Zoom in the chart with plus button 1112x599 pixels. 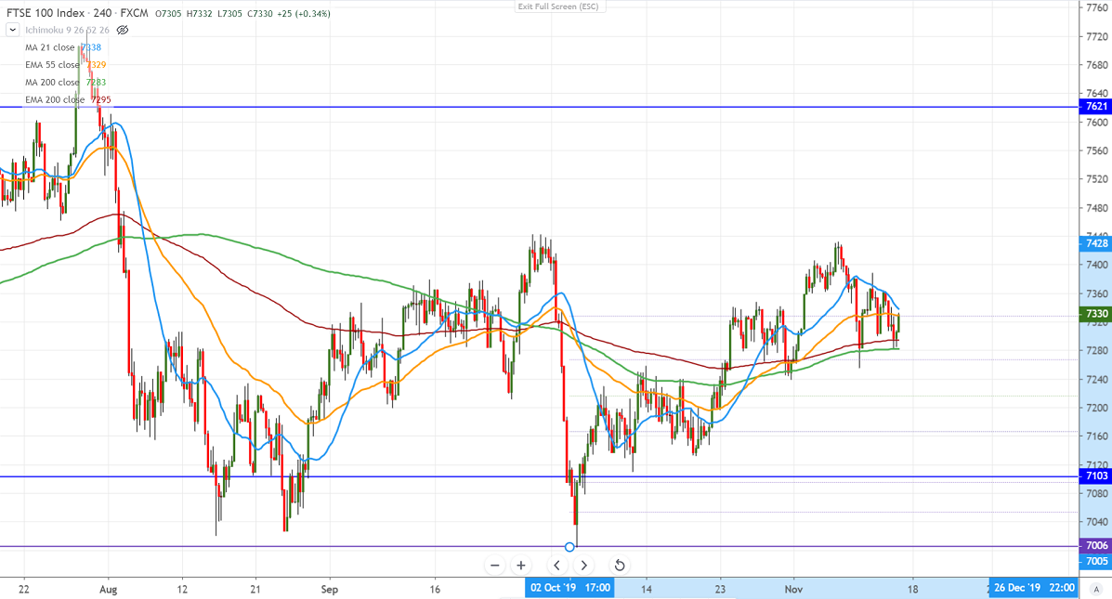(520, 565)
